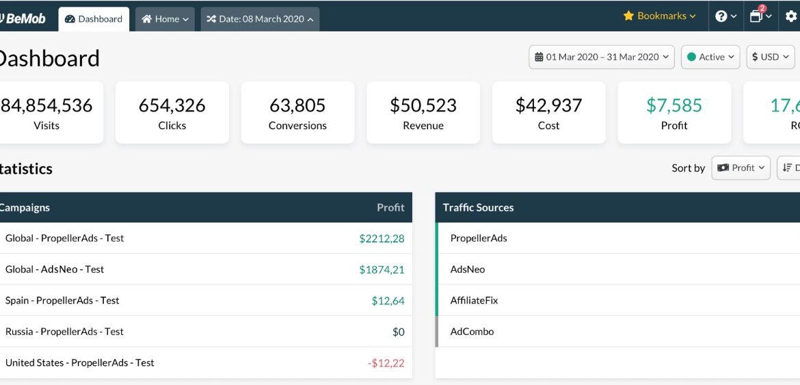Click the home icon in Home tab

click(147, 19)
